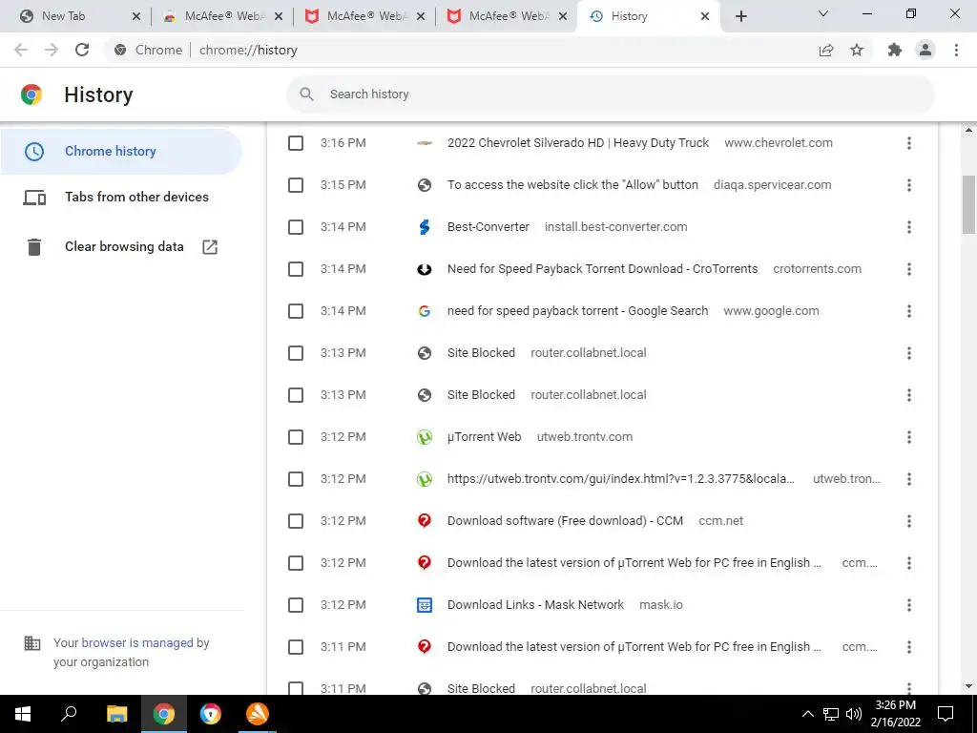Open the notification center icon
The height and width of the screenshot is (733, 977).
[946, 714]
